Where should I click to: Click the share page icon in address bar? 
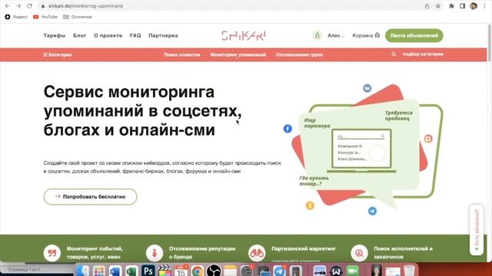427,6
